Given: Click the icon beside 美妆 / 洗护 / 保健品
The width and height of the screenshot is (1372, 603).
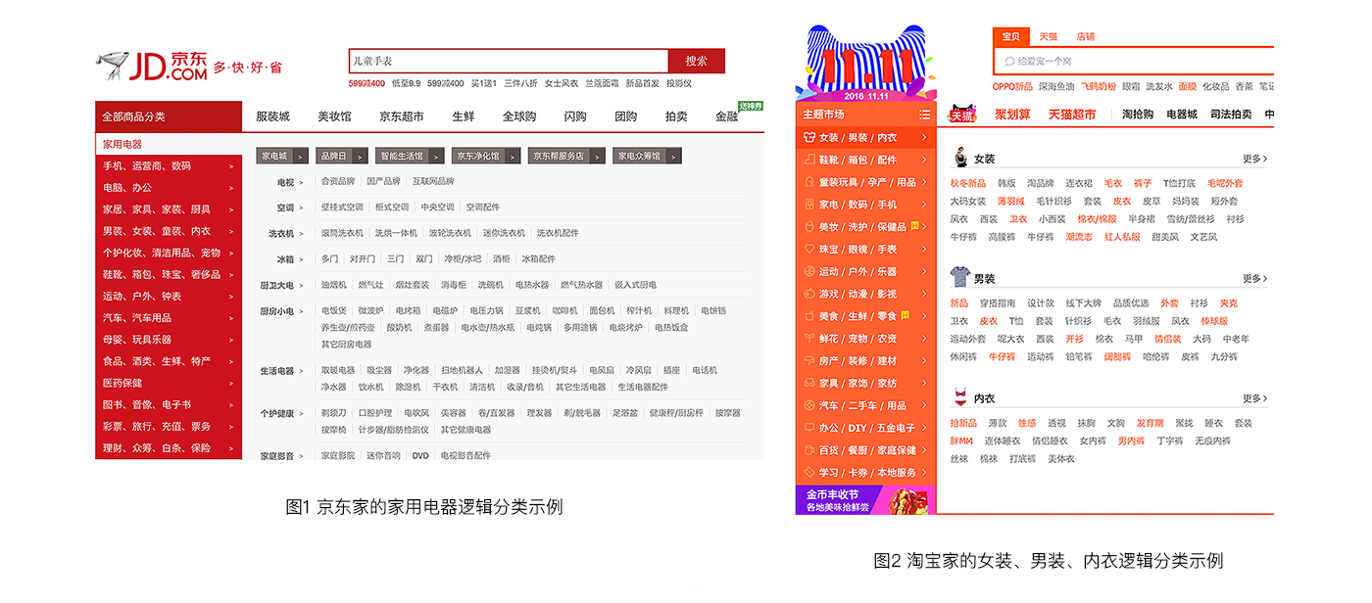Looking at the screenshot, I should [808, 227].
